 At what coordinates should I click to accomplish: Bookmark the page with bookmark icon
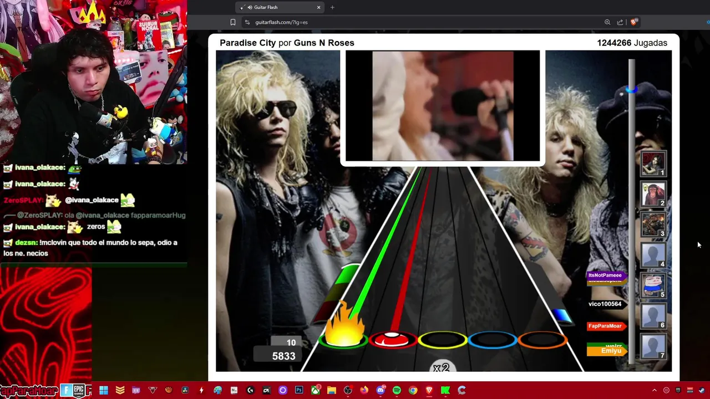pyautogui.click(x=233, y=22)
